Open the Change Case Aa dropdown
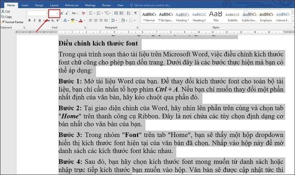Viewport: 295px width, 175px height. [x=75, y=13]
